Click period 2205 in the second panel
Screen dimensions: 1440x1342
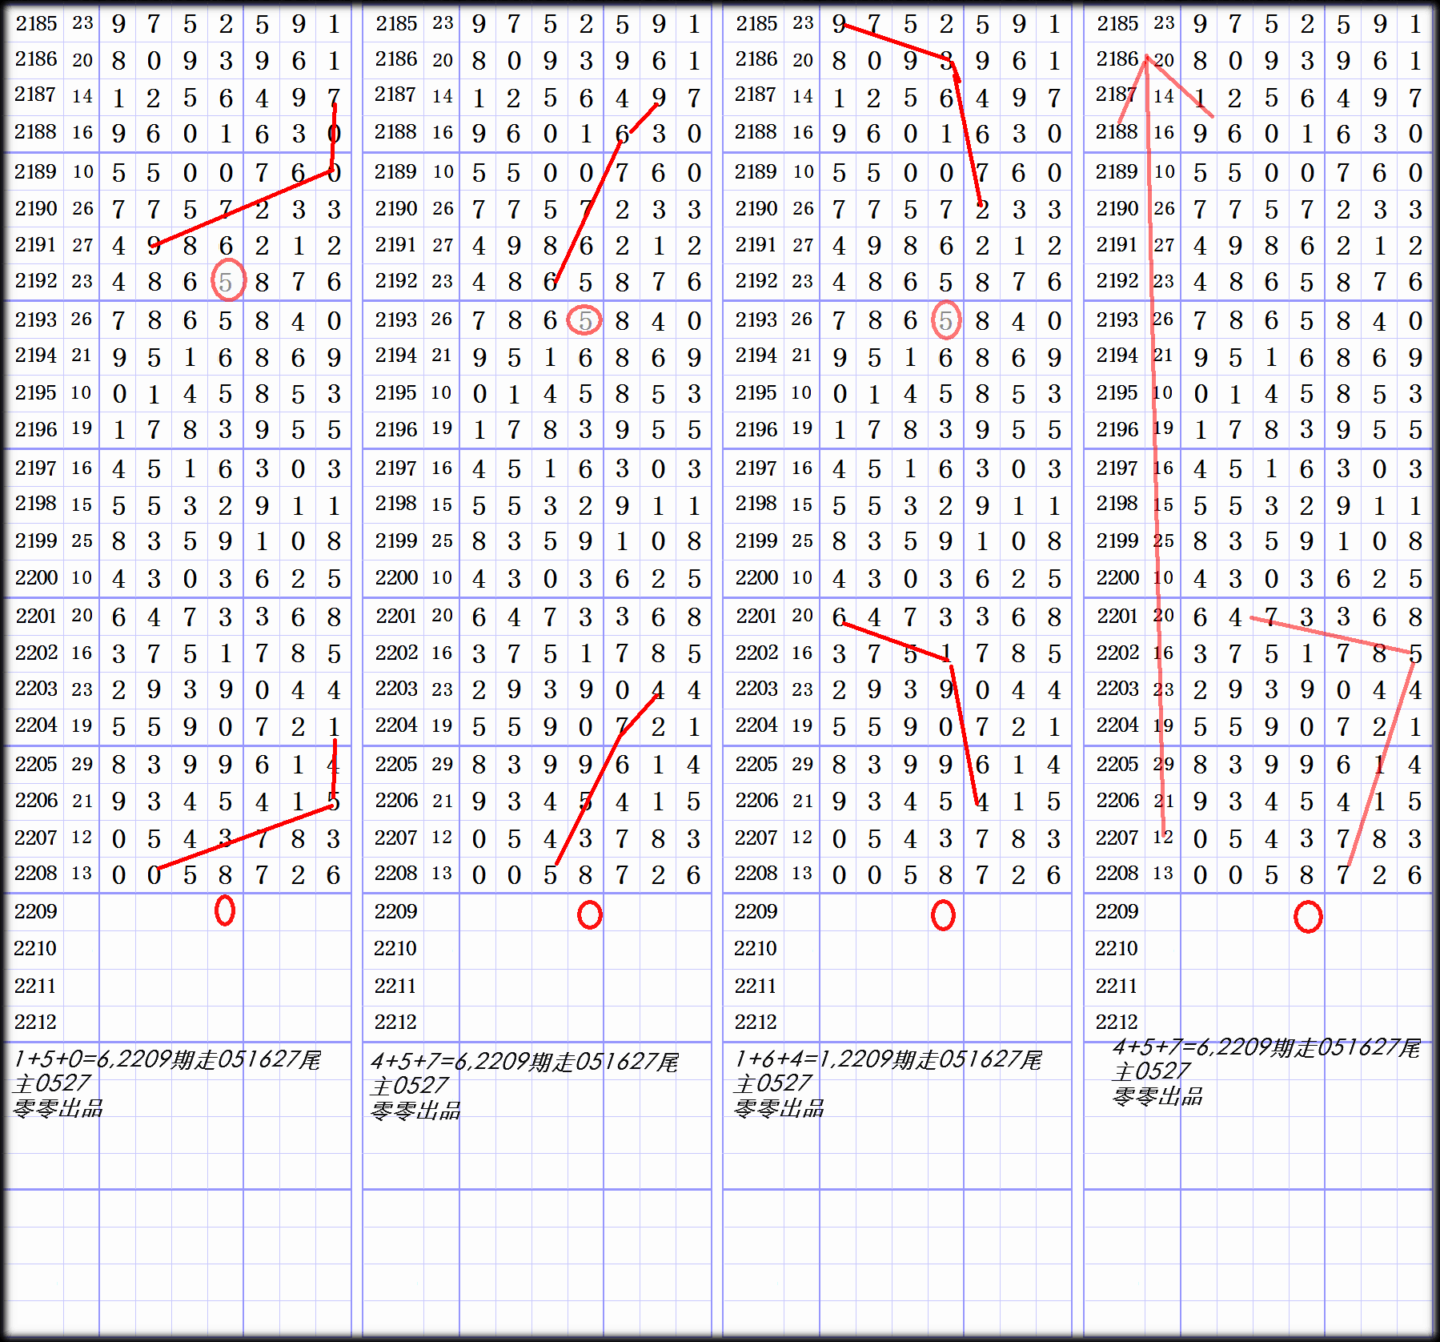[x=397, y=764]
